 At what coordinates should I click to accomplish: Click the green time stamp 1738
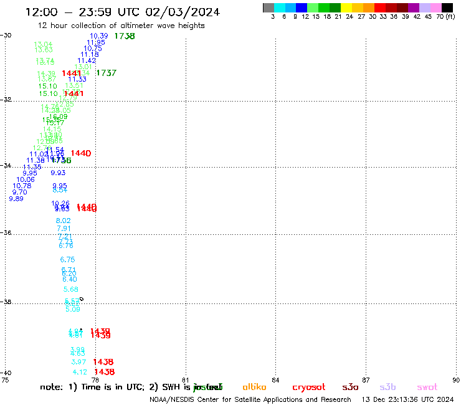pyautogui.click(x=125, y=36)
